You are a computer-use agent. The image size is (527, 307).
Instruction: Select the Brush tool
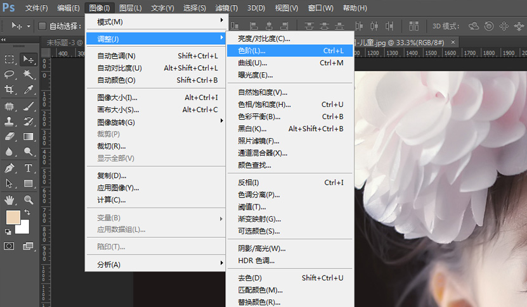point(29,106)
